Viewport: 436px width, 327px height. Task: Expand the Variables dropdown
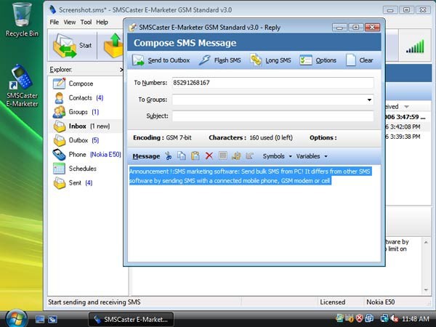click(x=311, y=156)
